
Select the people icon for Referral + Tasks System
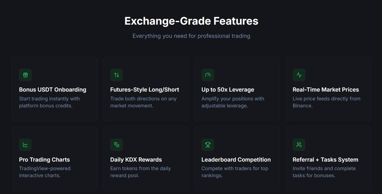click(299, 144)
